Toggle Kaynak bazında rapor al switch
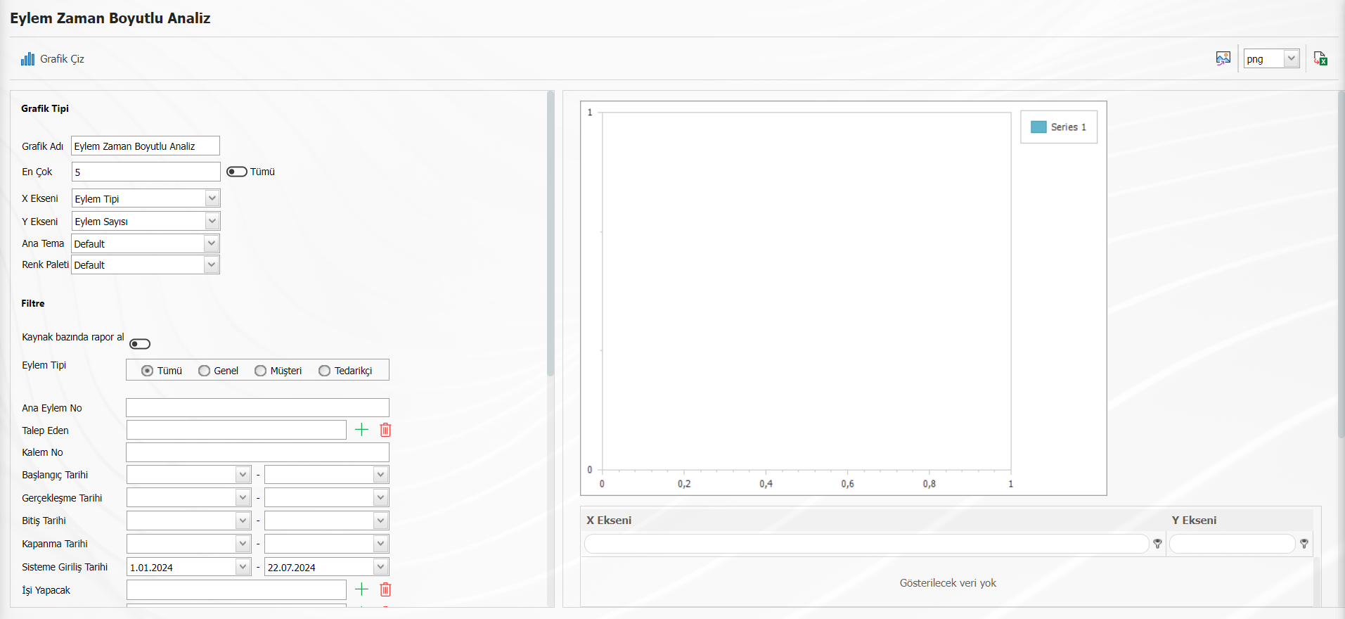The height and width of the screenshot is (619, 1345). click(x=140, y=344)
